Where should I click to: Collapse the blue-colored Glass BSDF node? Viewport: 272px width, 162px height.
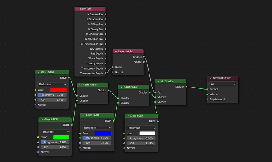[84, 115]
